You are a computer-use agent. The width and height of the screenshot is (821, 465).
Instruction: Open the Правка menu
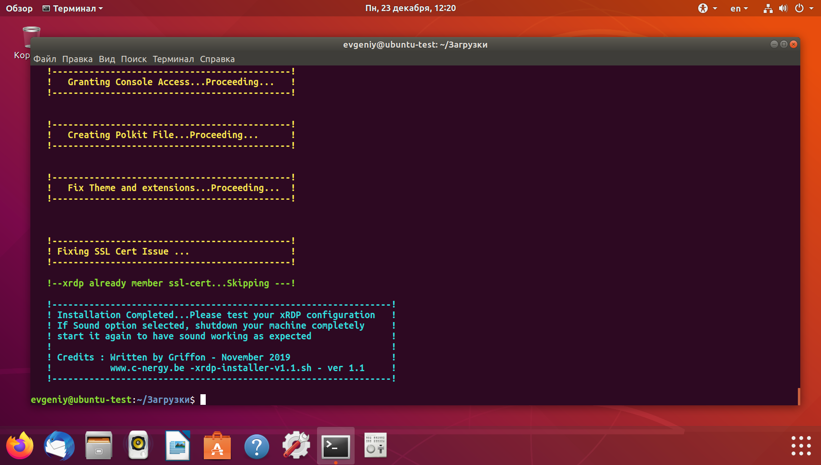77,59
